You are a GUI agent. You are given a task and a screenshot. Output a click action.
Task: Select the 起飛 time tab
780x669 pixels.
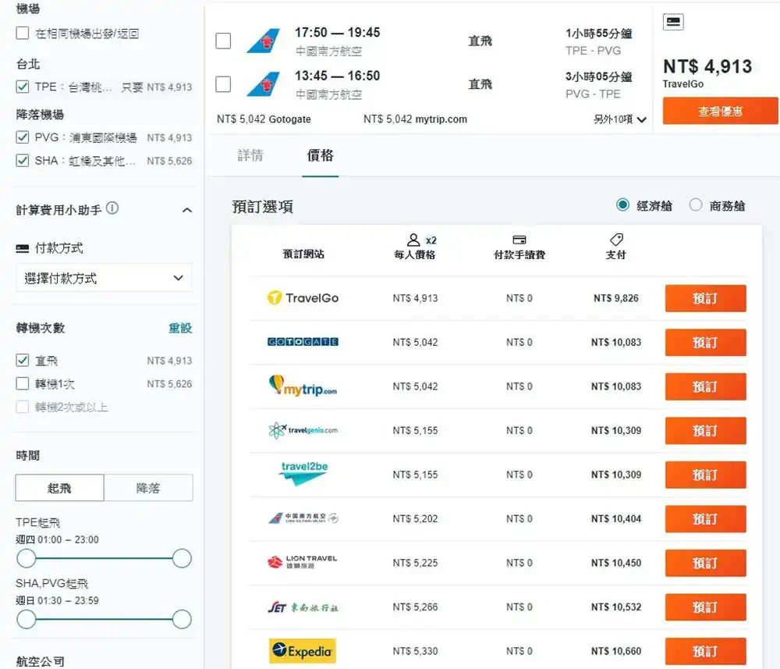pyautogui.click(x=60, y=488)
